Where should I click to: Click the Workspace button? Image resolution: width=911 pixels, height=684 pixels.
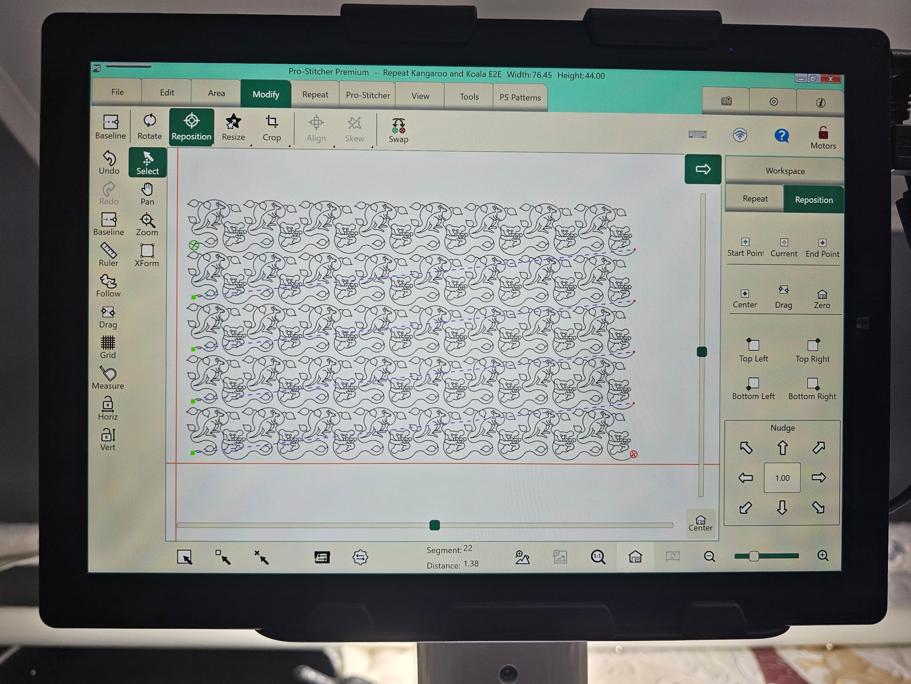click(x=785, y=171)
